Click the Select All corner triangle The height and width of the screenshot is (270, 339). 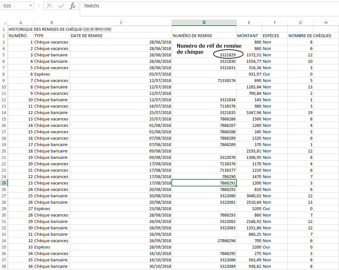[5, 23]
